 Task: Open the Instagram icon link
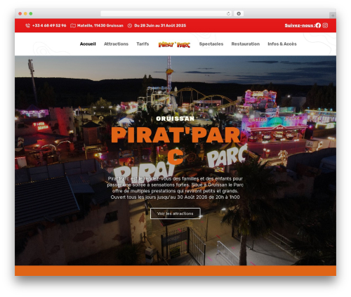click(x=325, y=25)
